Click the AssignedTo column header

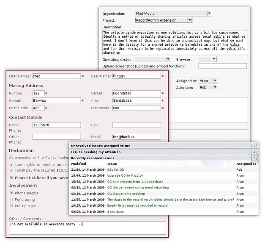click(246, 164)
